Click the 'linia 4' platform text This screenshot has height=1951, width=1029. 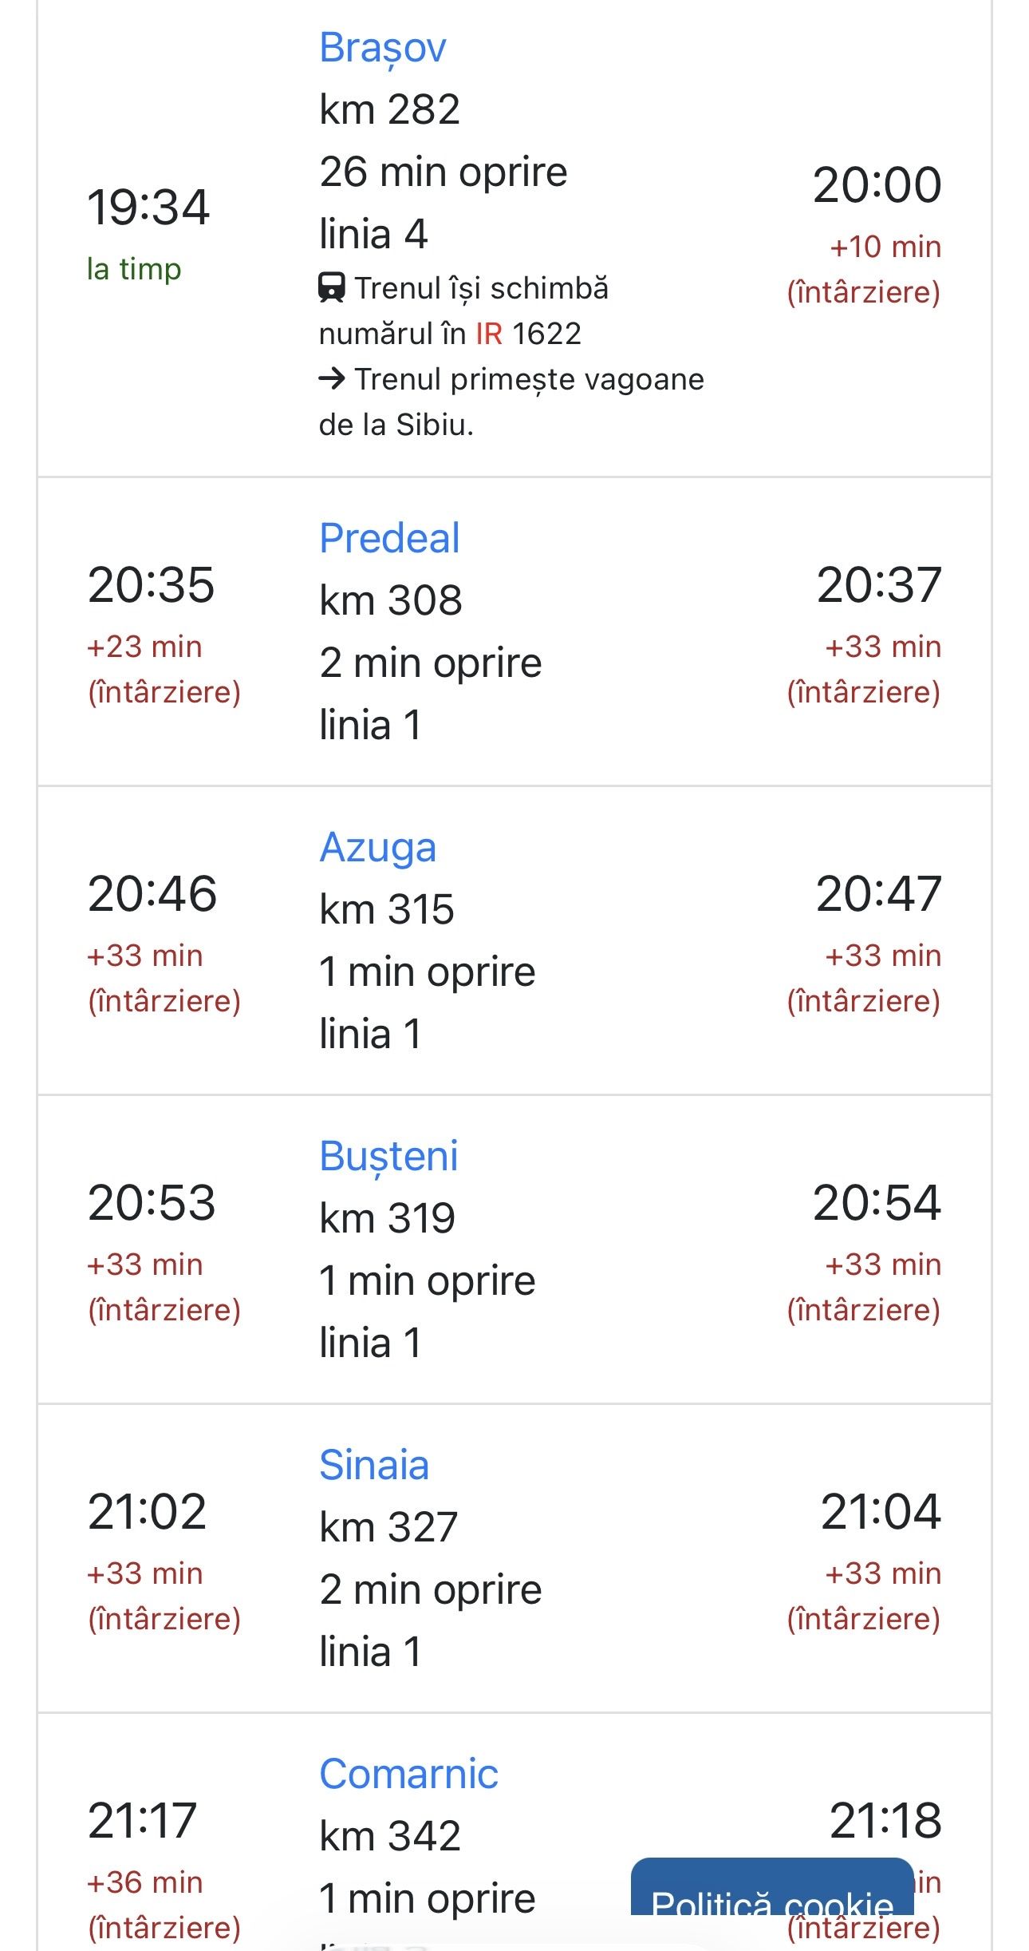(x=373, y=235)
